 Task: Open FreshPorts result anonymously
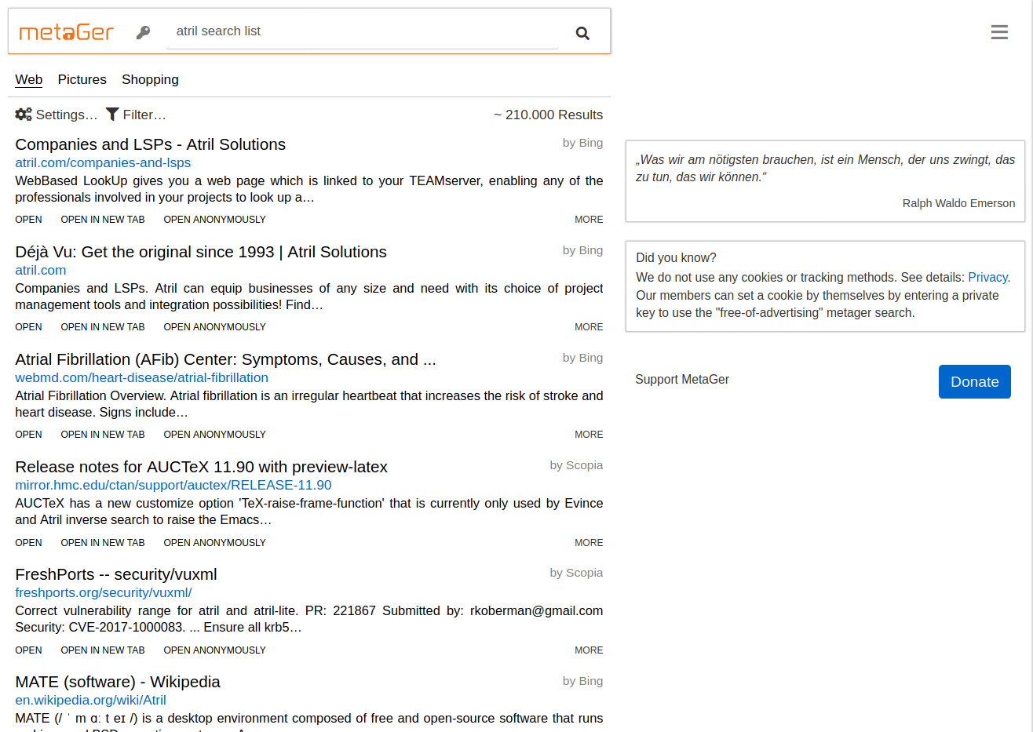(x=214, y=650)
